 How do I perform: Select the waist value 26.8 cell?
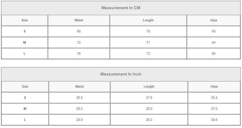pos(79,98)
